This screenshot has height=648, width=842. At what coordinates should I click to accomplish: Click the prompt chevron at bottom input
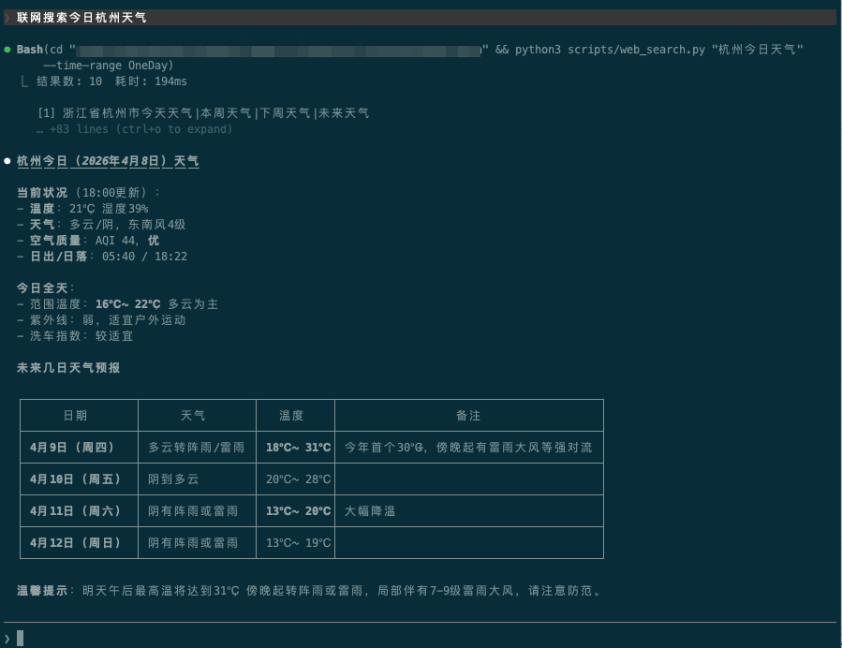pyautogui.click(x=7, y=639)
